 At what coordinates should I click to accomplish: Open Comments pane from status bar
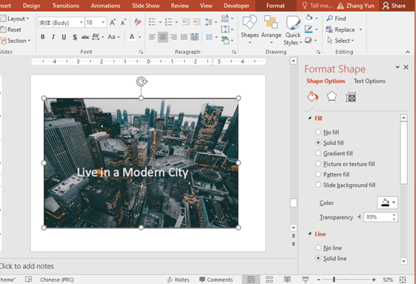click(216, 279)
